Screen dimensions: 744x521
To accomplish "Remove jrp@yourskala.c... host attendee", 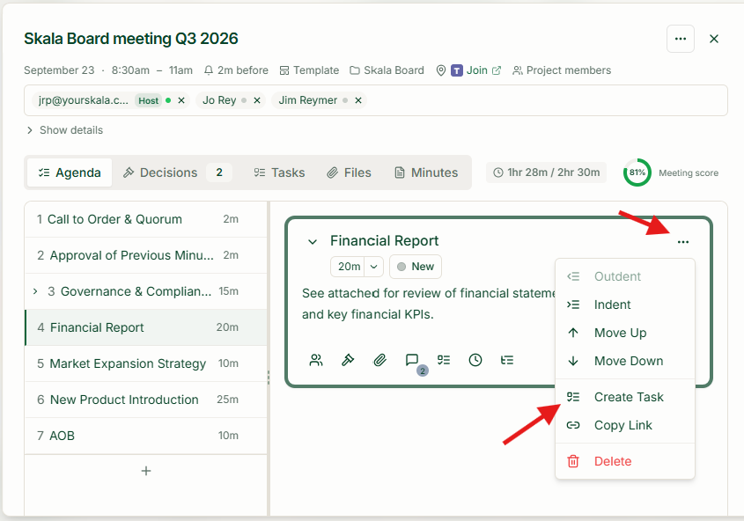I will pos(181,100).
